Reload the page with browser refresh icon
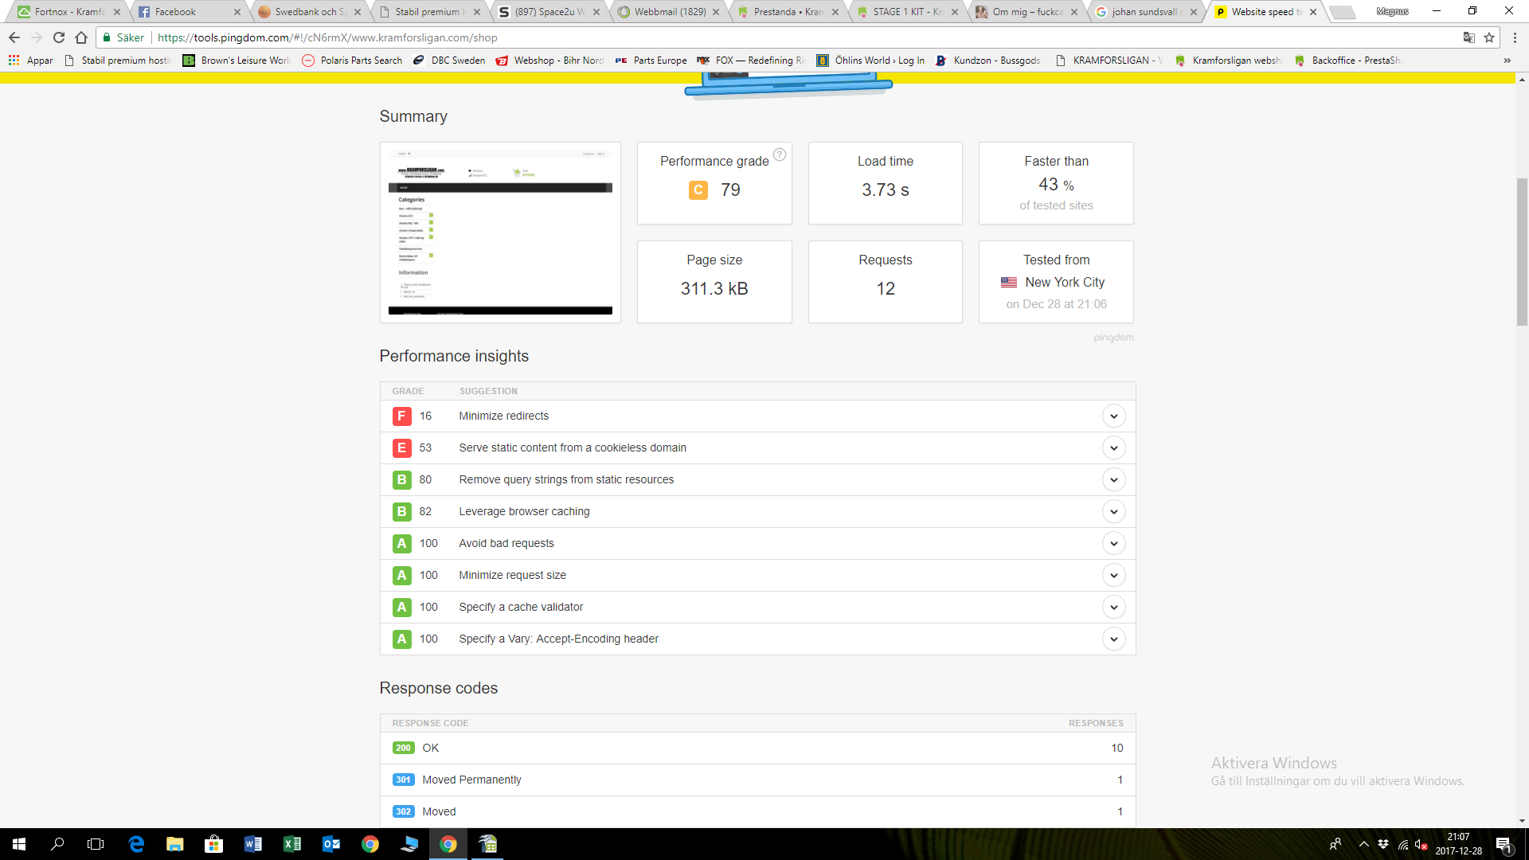 point(59,37)
